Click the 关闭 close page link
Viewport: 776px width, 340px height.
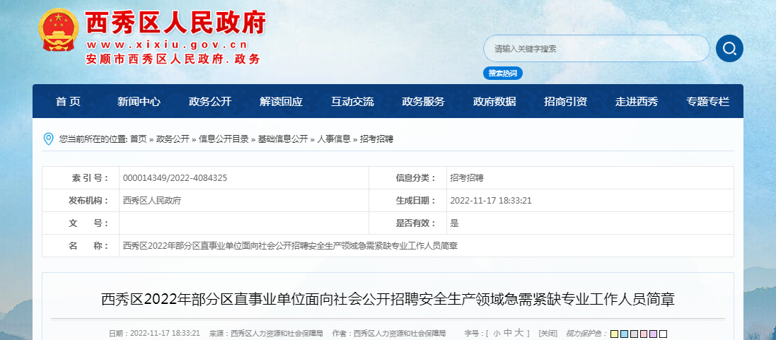548,333
